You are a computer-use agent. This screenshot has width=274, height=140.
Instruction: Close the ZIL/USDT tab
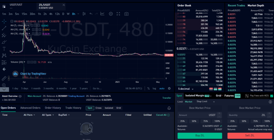pyautogui.click(x=64, y=5)
